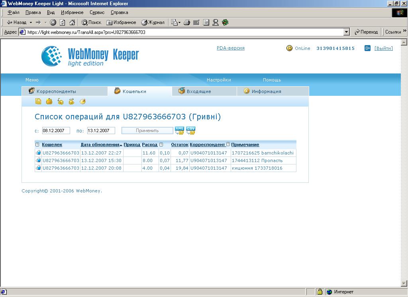The image size is (408, 297).
Task: Click the logout arrow icon beside Выйти
Action: (x=367, y=48)
